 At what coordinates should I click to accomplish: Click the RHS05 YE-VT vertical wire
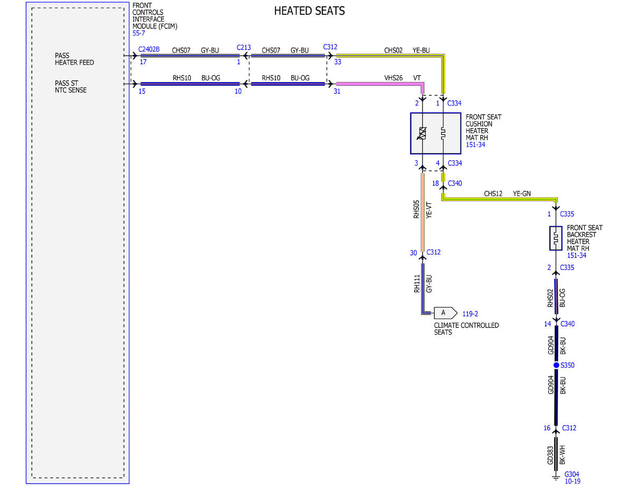tap(422, 211)
